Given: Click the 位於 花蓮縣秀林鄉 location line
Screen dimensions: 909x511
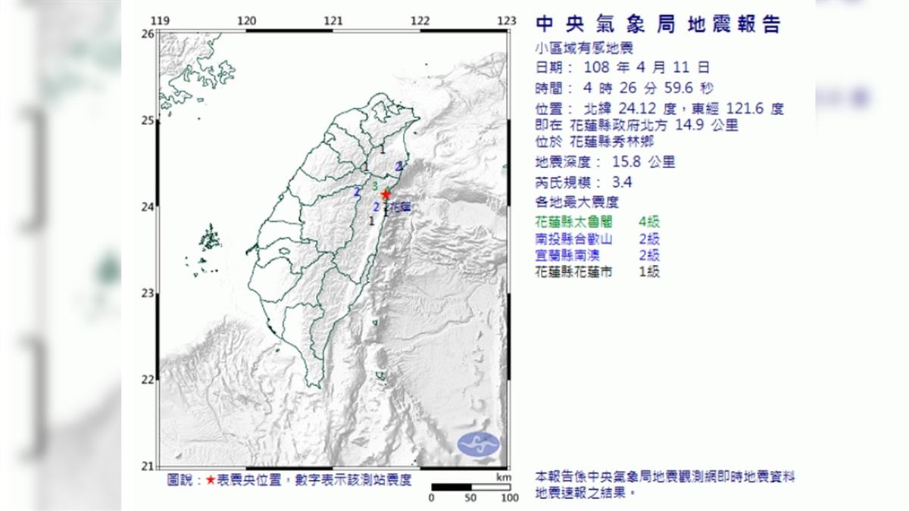Looking at the screenshot, I should pyautogui.click(x=595, y=142).
